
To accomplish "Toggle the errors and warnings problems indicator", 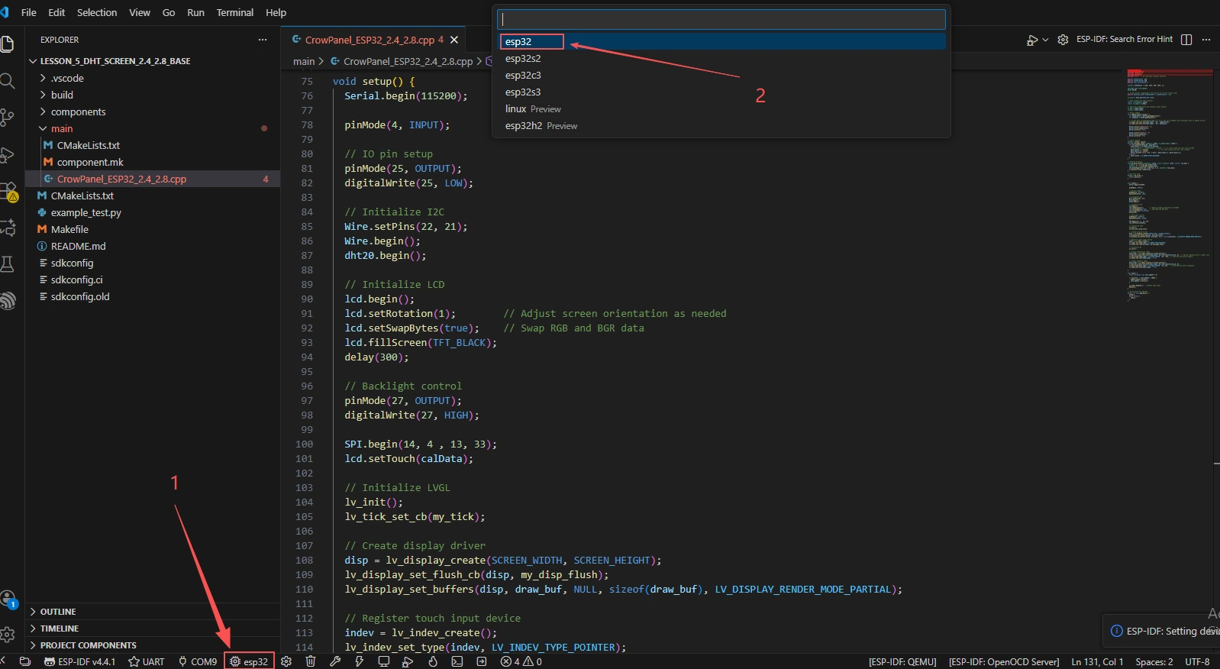I will (x=521, y=661).
